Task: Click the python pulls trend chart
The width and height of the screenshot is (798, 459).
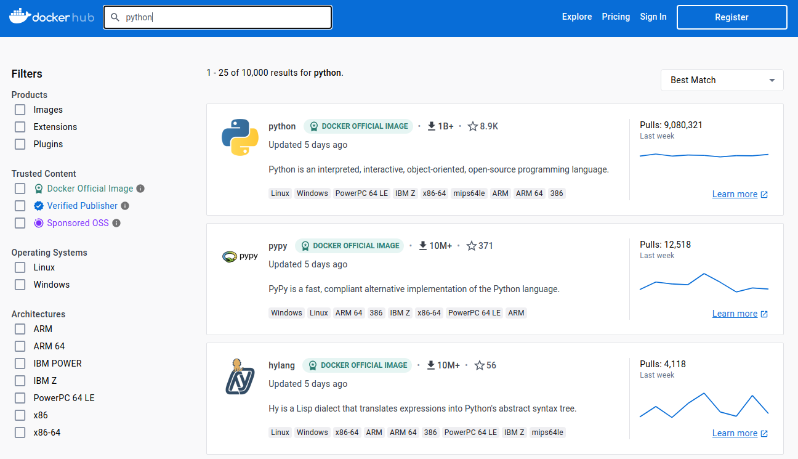Action: tap(704, 155)
